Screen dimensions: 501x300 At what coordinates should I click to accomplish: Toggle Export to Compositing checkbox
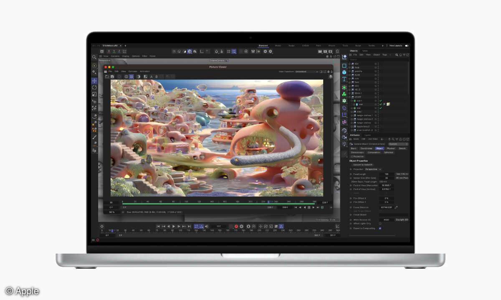click(x=380, y=228)
